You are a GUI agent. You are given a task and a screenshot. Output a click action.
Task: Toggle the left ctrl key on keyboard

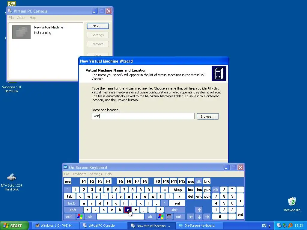coord(69,217)
